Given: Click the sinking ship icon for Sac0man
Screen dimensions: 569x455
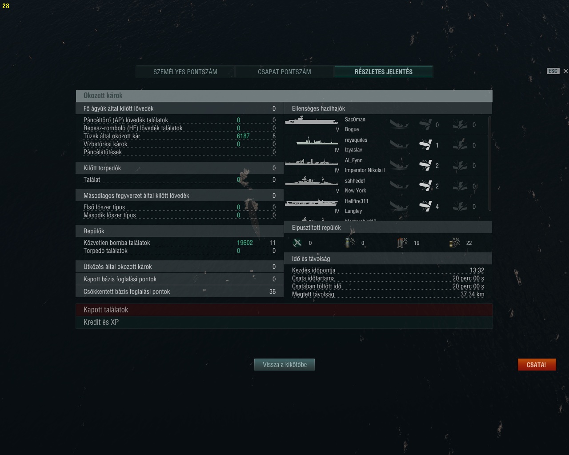Looking at the screenshot, I should click(x=399, y=124).
